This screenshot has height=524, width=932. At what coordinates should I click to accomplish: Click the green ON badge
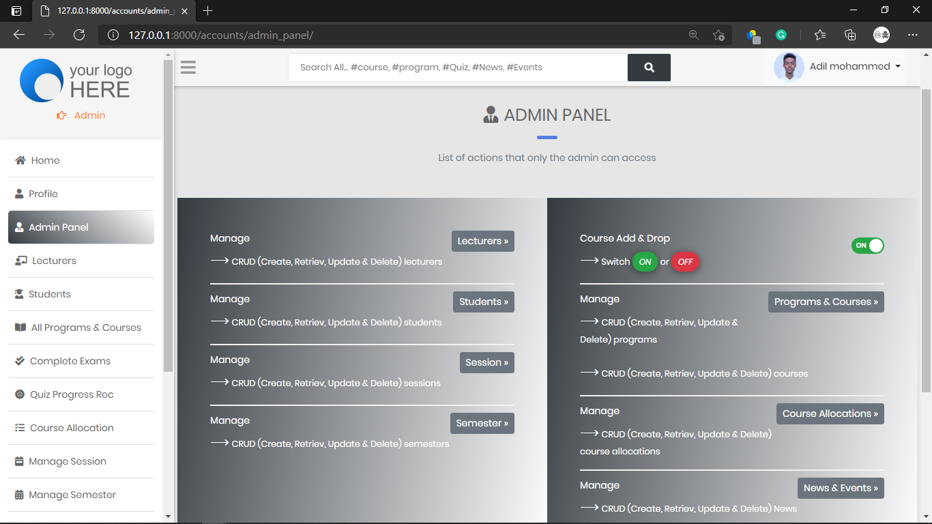pyautogui.click(x=645, y=262)
